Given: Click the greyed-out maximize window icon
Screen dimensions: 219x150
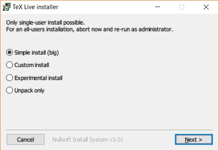Looking at the screenshot, I should tap(182, 7).
